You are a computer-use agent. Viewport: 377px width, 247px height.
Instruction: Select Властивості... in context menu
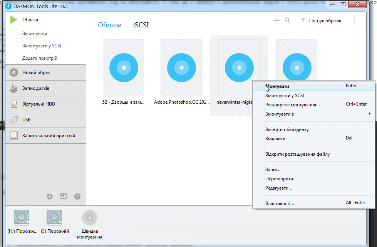280,203
